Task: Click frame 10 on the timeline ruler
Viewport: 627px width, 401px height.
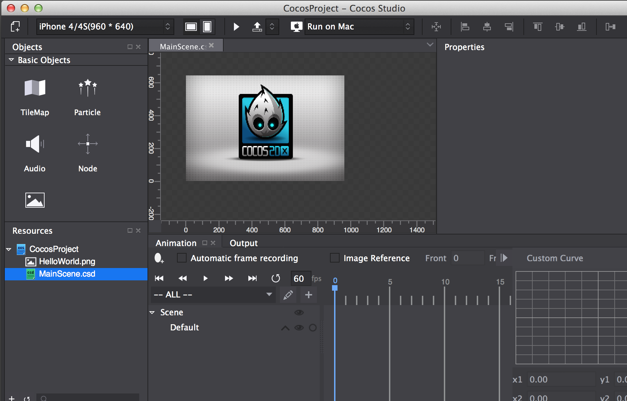Action: (x=445, y=282)
